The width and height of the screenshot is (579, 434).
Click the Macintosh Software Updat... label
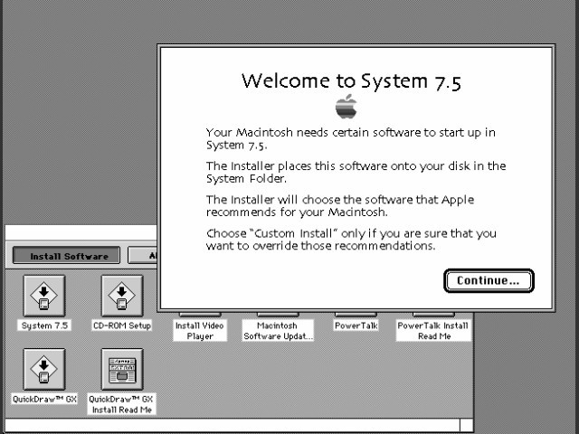click(278, 331)
